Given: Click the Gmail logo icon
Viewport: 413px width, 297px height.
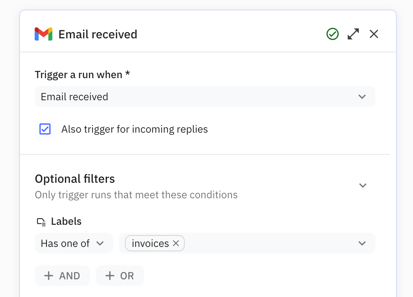Looking at the screenshot, I should [44, 34].
